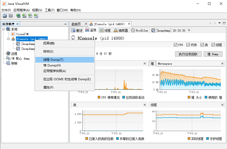Select the first heapdump icon under JConsole
Viewport: 227px width, 149px height.
pyautogui.click(x=18, y=44)
